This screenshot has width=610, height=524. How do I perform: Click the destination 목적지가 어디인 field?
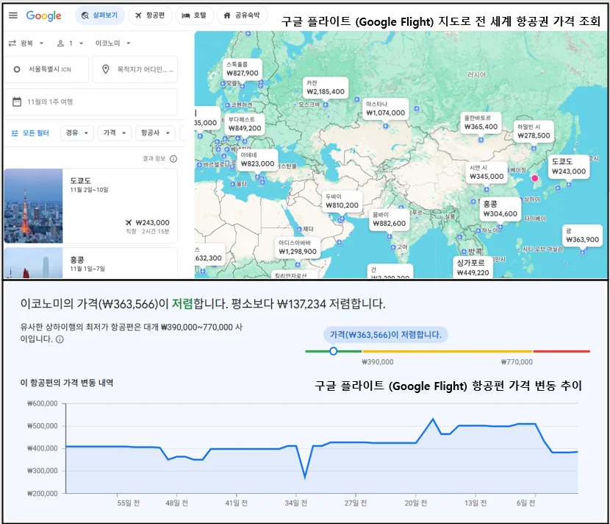pyautogui.click(x=135, y=69)
